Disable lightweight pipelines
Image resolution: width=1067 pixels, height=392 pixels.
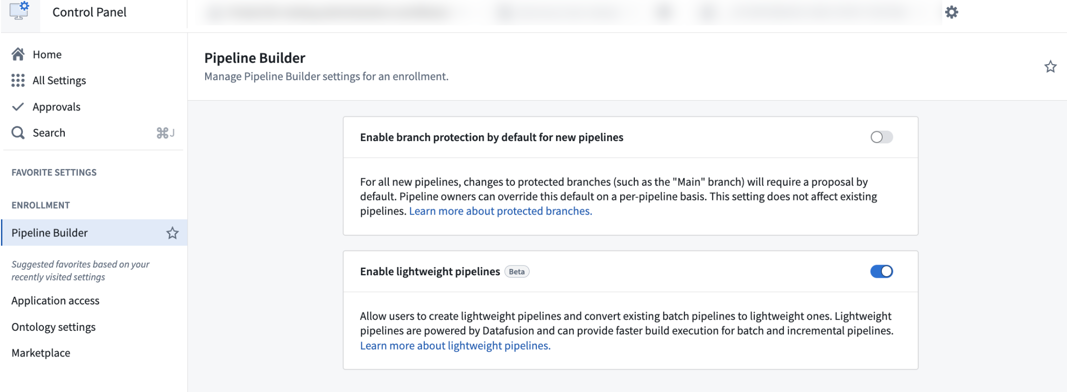[882, 271]
